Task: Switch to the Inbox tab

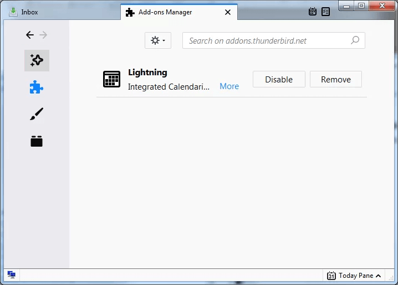Action: pyautogui.click(x=61, y=12)
